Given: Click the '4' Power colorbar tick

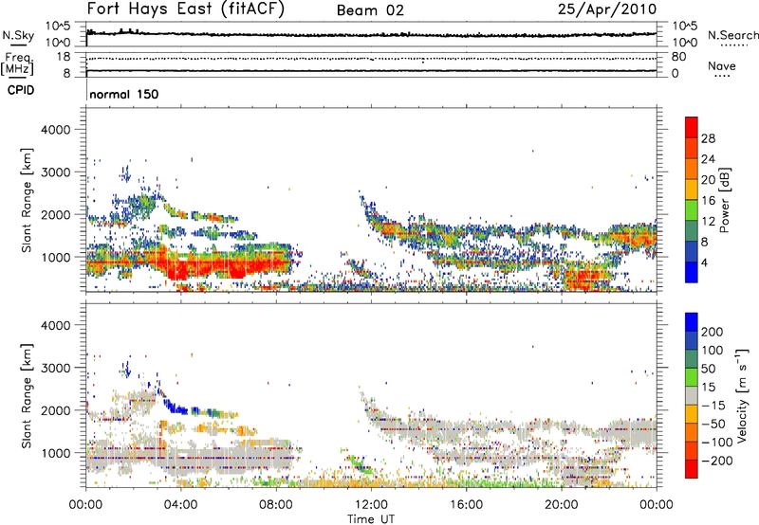Looking at the screenshot, I should click(x=704, y=262).
